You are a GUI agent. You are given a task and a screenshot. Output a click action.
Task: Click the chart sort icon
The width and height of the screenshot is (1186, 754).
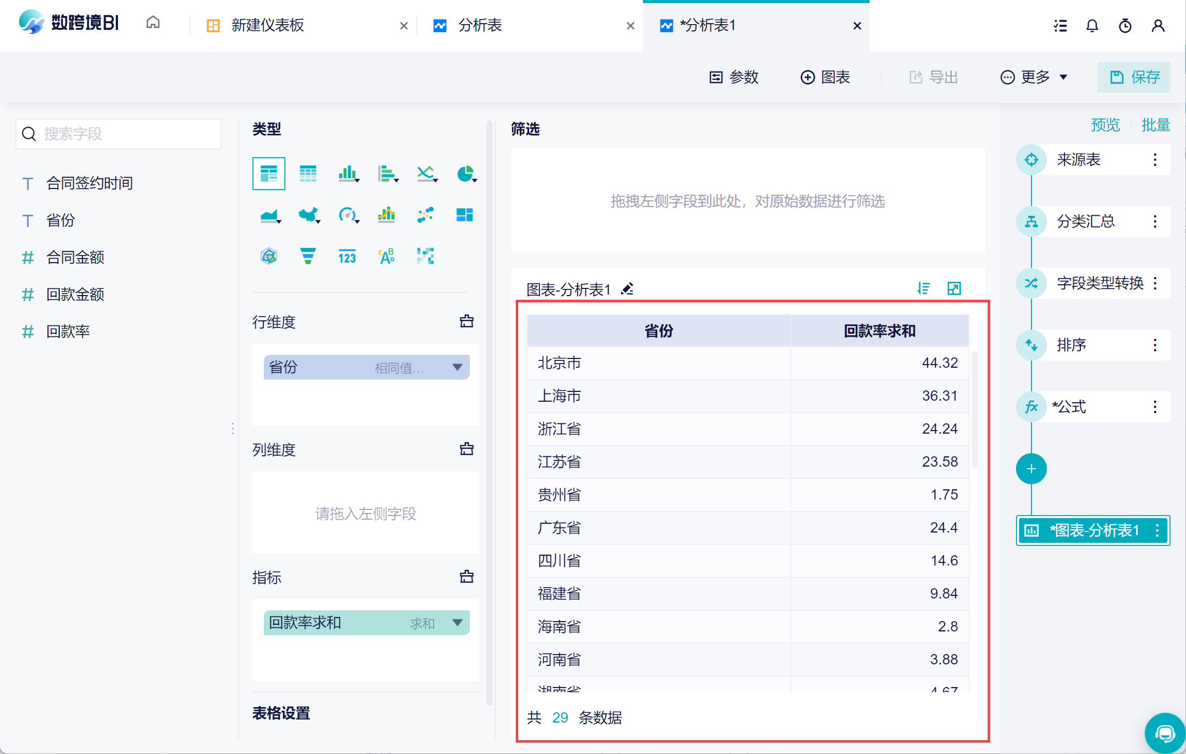(923, 288)
